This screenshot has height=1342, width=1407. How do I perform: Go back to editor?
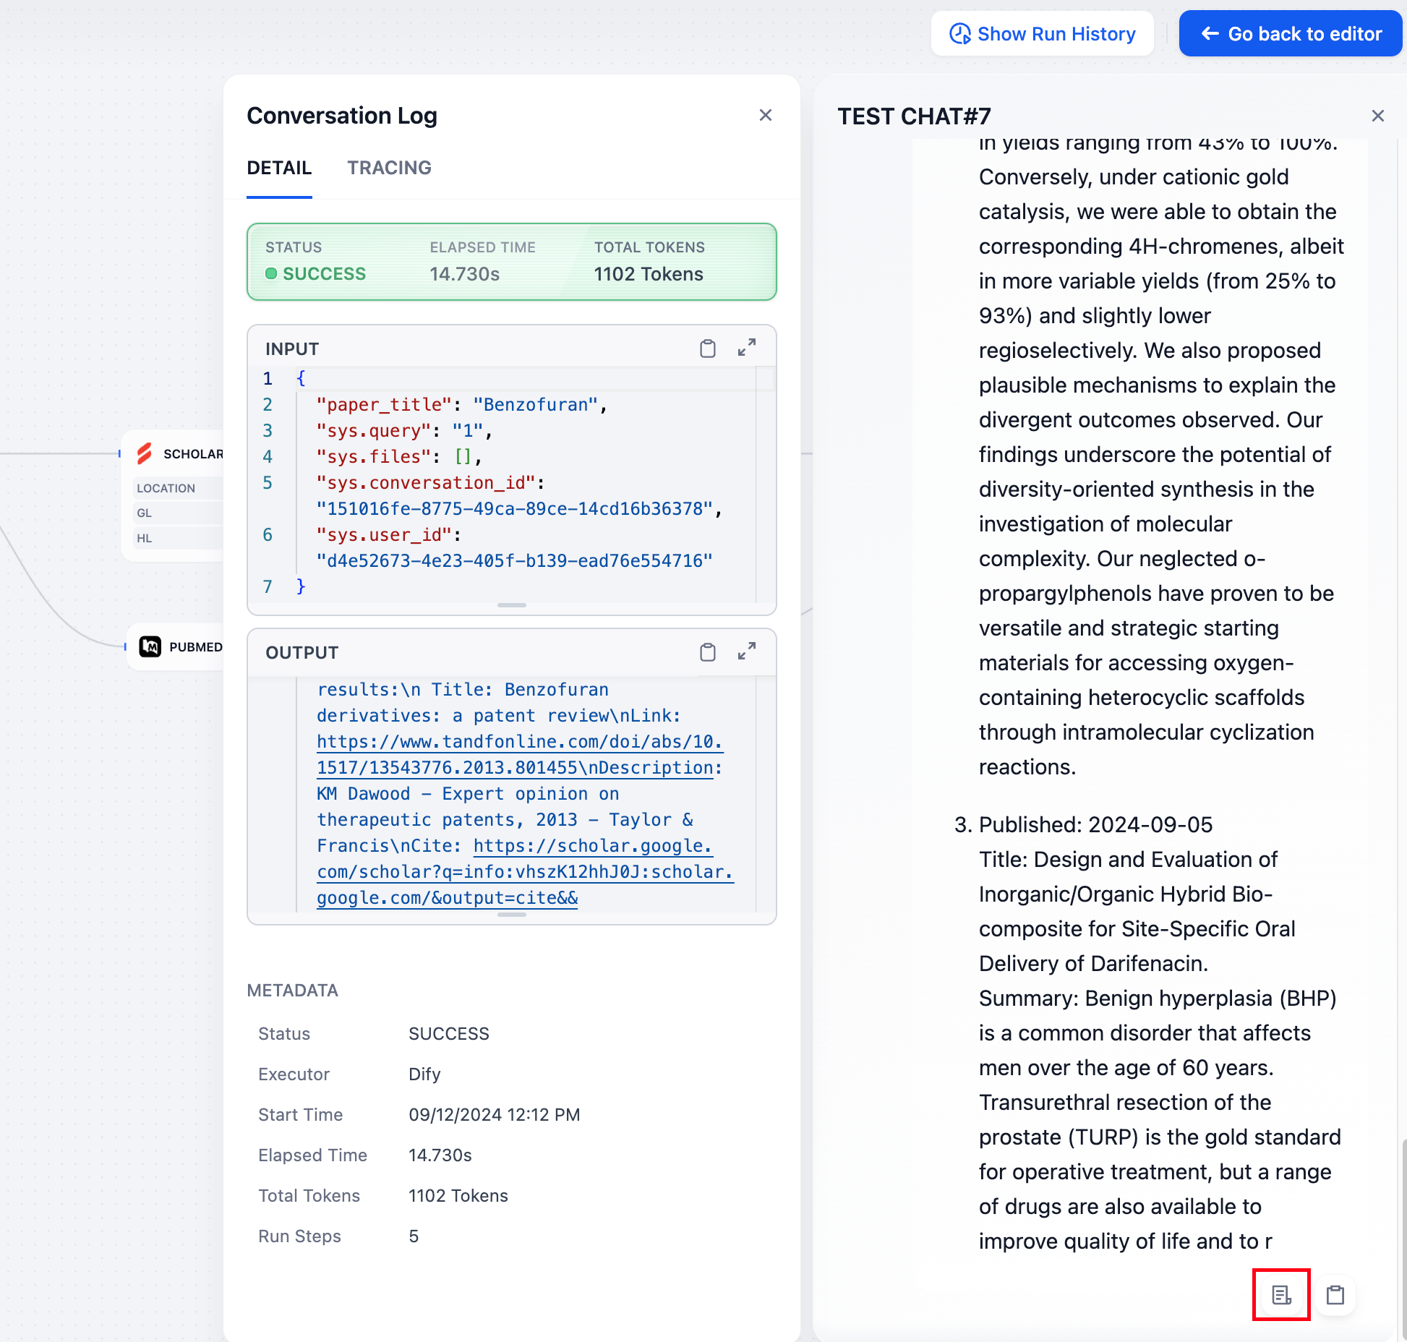(x=1291, y=34)
